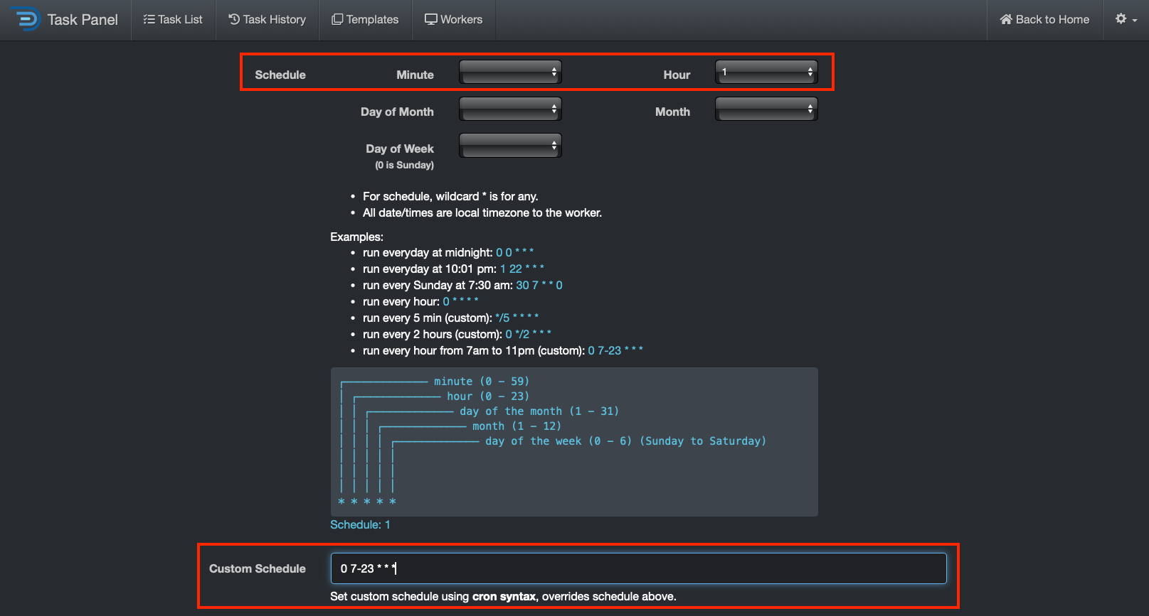Click the Task History clock icon
Viewport: 1149px width, 616px height.
pyautogui.click(x=234, y=19)
